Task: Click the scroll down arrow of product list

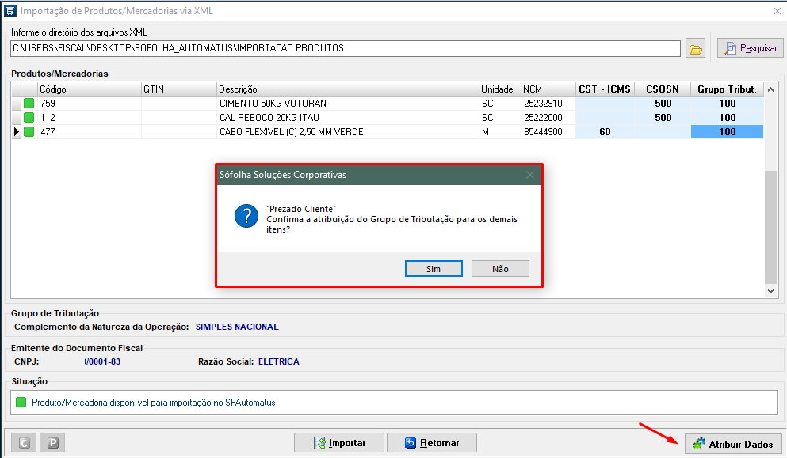Action: [x=771, y=291]
